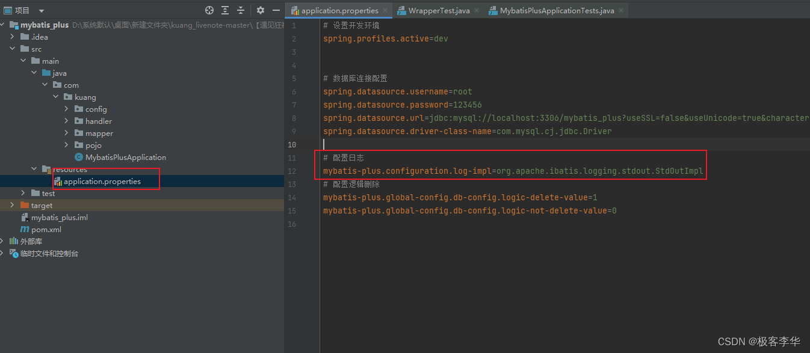The width and height of the screenshot is (810, 353).
Task: Hide the Project panel with minimize dash
Action: [276, 10]
